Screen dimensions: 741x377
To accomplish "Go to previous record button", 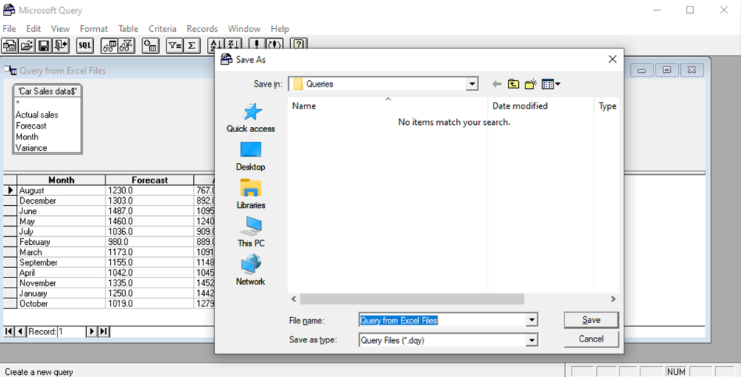I will click(x=20, y=331).
